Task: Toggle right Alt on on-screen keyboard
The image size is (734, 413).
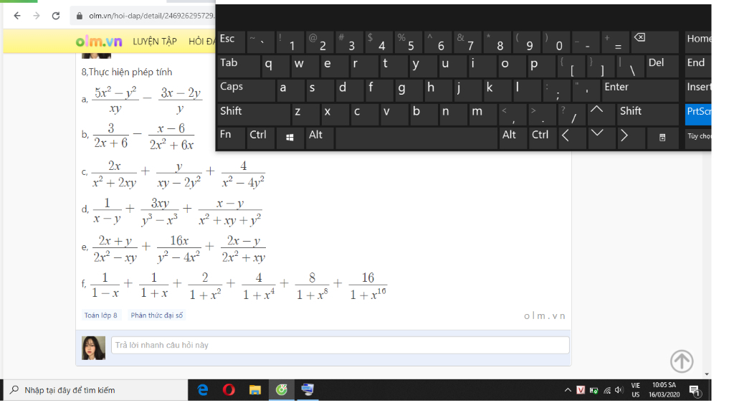Action: tap(513, 138)
